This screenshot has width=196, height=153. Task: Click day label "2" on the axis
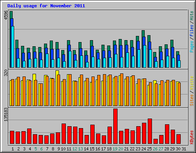(18, 149)
